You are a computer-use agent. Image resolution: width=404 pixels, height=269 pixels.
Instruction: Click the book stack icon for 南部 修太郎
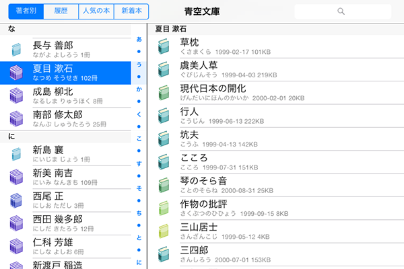[x=16, y=118]
